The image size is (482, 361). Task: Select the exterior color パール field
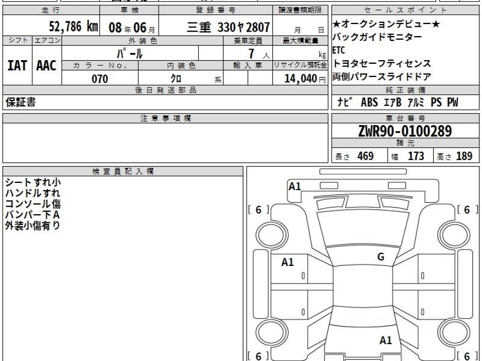click(x=130, y=53)
